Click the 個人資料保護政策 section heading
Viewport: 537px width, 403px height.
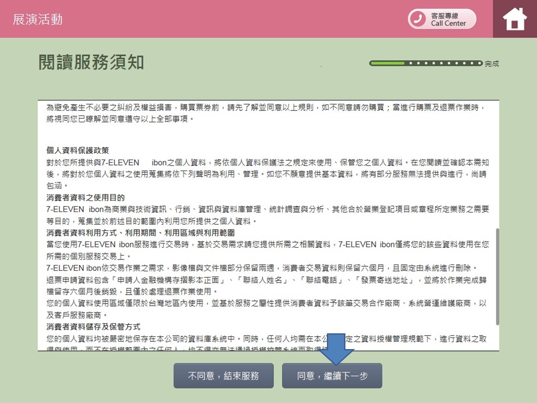pyautogui.click(x=78, y=150)
